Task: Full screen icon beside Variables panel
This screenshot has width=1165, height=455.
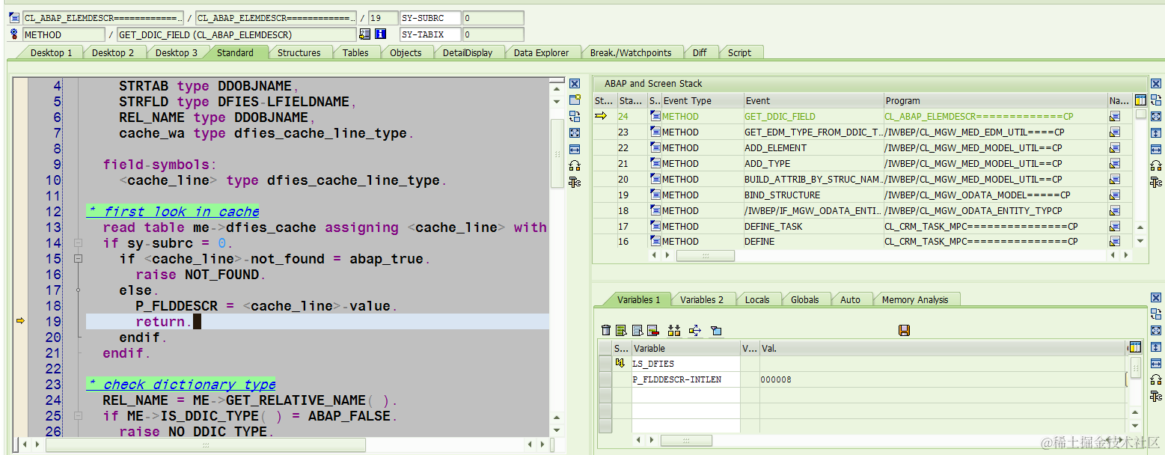Action: point(1156,330)
